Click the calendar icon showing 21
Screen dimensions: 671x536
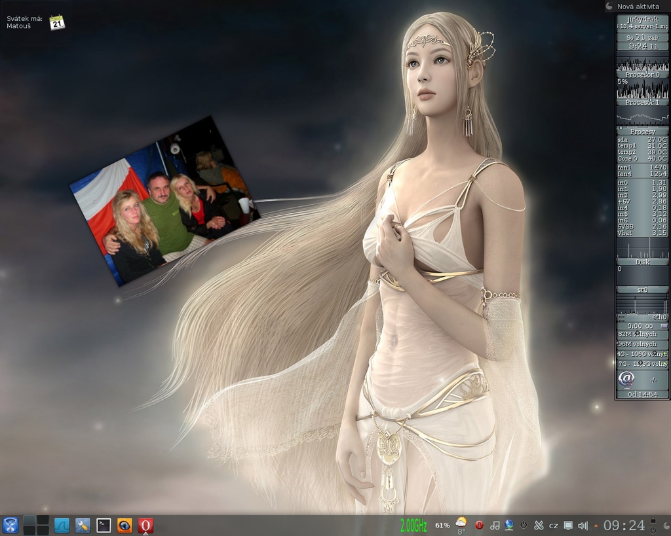(57, 23)
